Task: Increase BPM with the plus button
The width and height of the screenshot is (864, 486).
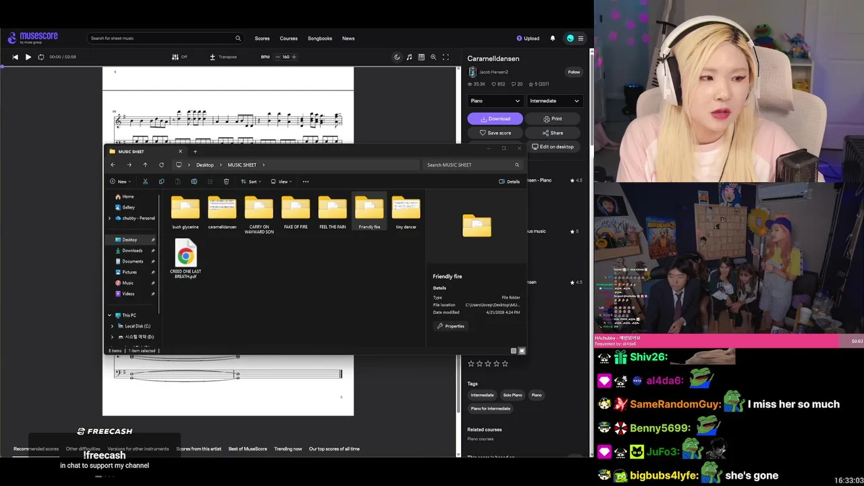Action: coord(294,57)
